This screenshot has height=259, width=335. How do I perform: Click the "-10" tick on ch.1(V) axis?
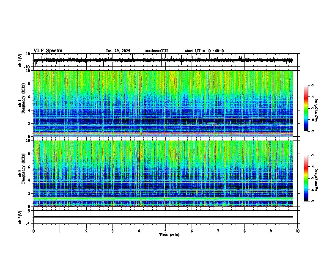click(27, 66)
